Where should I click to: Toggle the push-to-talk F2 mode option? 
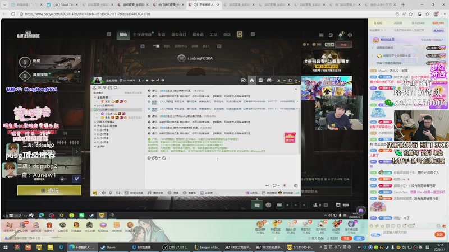(x=134, y=193)
